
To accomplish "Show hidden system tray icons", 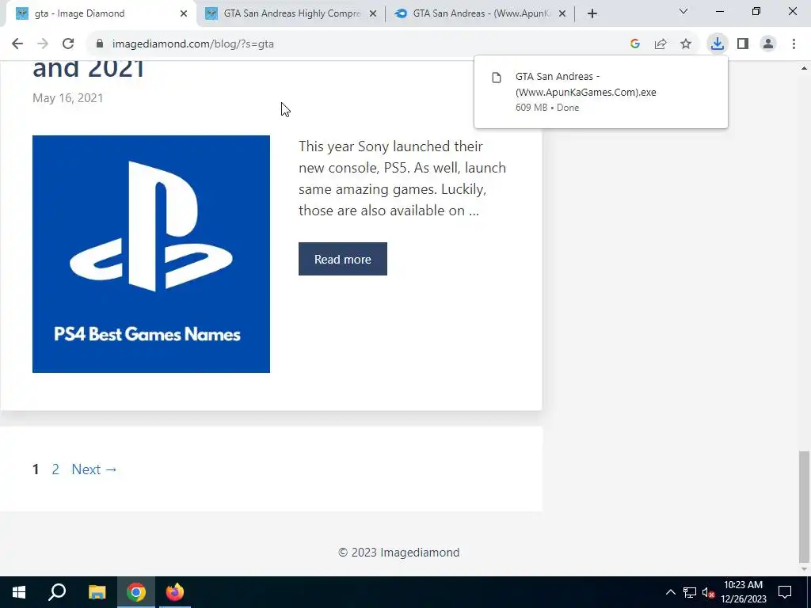I will coord(670,592).
